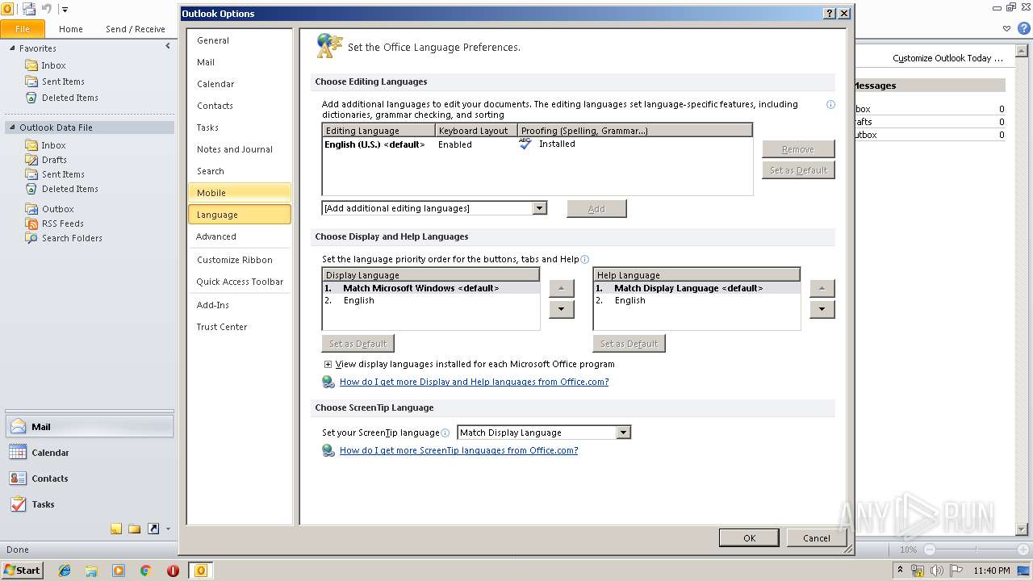Click info icon beside language priority order text
The height and width of the screenshot is (581, 1033).
pyautogui.click(x=584, y=259)
